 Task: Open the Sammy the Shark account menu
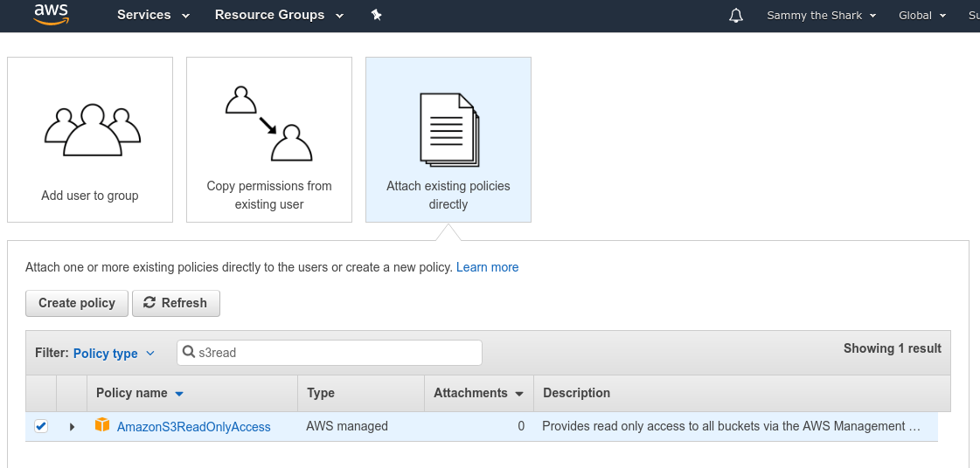(x=821, y=16)
